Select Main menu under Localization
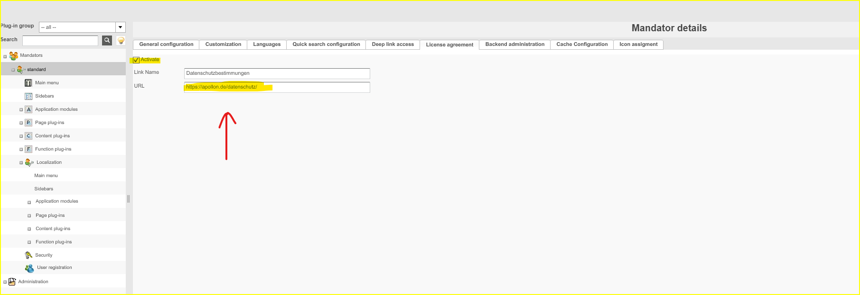This screenshot has height=295, width=860. [46, 176]
